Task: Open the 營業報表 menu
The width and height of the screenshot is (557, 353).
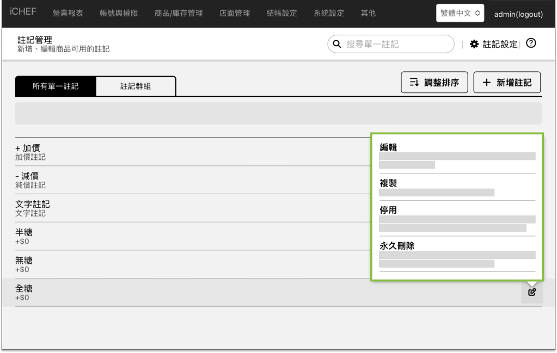Action: (x=68, y=13)
